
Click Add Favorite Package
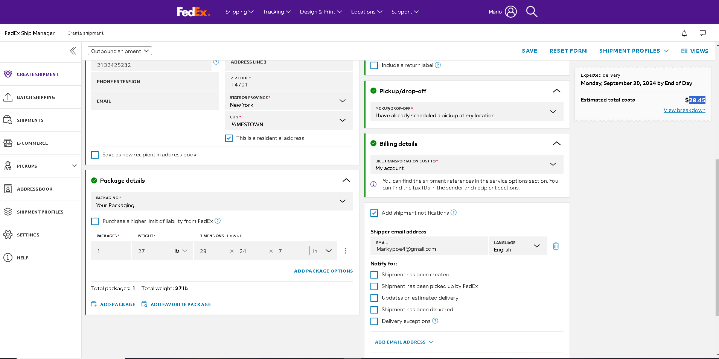(x=176, y=304)
